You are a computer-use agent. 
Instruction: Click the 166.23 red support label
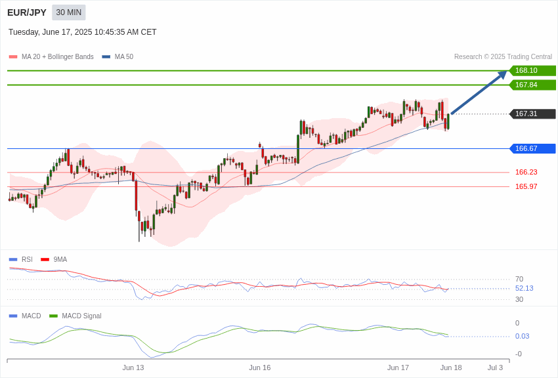pyautogui.click(x=526, y=172)
